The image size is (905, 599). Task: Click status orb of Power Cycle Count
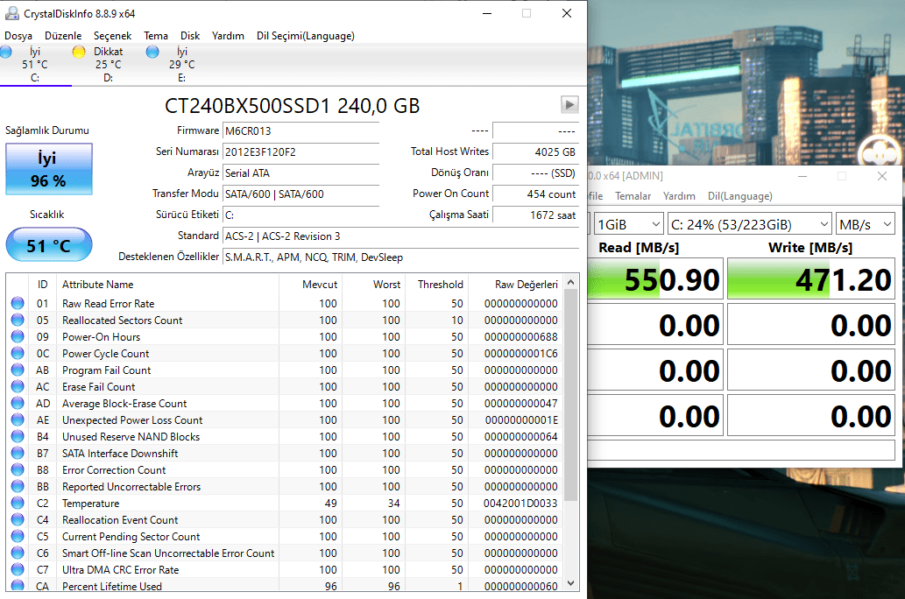pos(18,353)
